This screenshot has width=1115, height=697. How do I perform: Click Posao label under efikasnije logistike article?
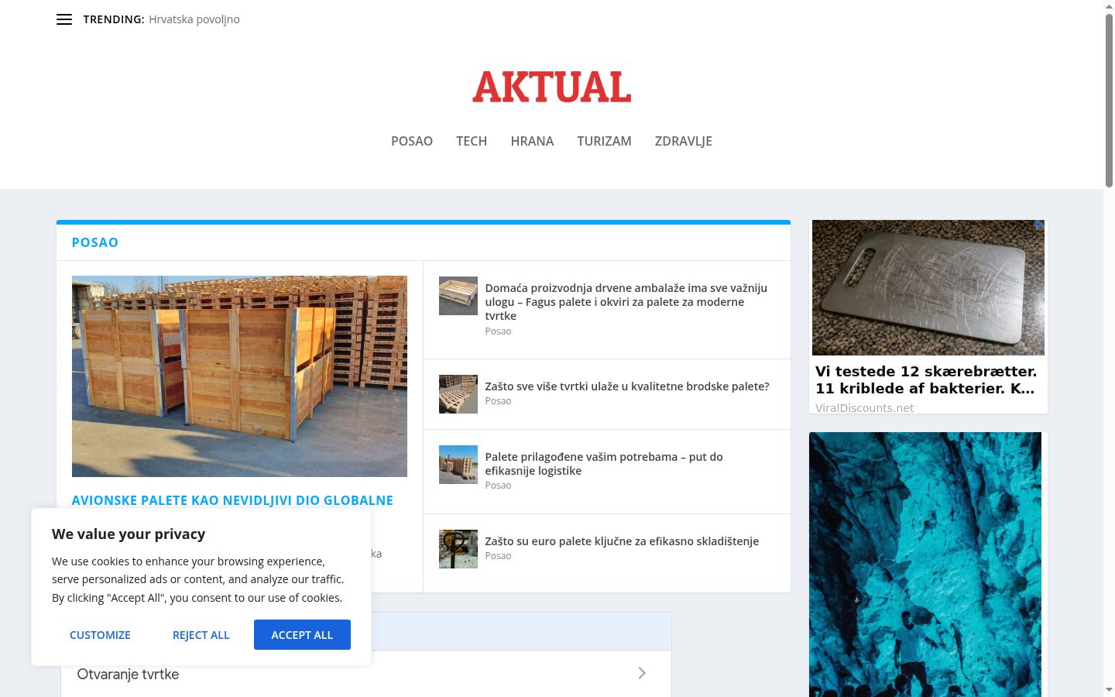click(x=498, y=486)
